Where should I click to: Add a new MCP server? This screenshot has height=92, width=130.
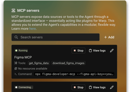point(109,37)
